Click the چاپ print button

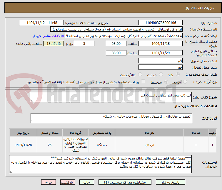click(x=87, y=182)
